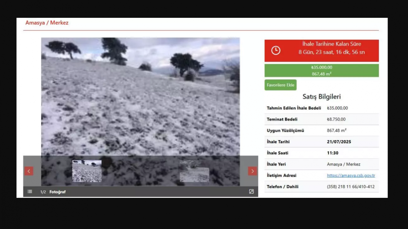Screen dimensions: 408x229
Task: Click the clock icon in the countdown banner
Action: click(276, 51)
